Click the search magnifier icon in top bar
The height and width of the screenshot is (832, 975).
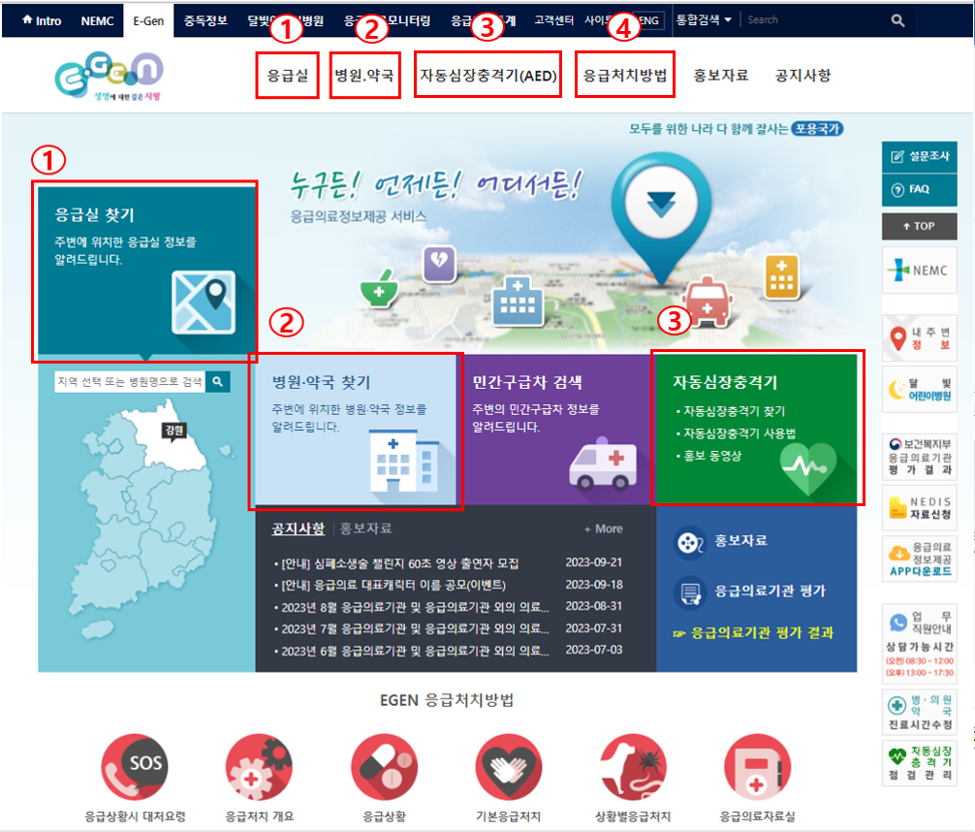coord(897,20)
